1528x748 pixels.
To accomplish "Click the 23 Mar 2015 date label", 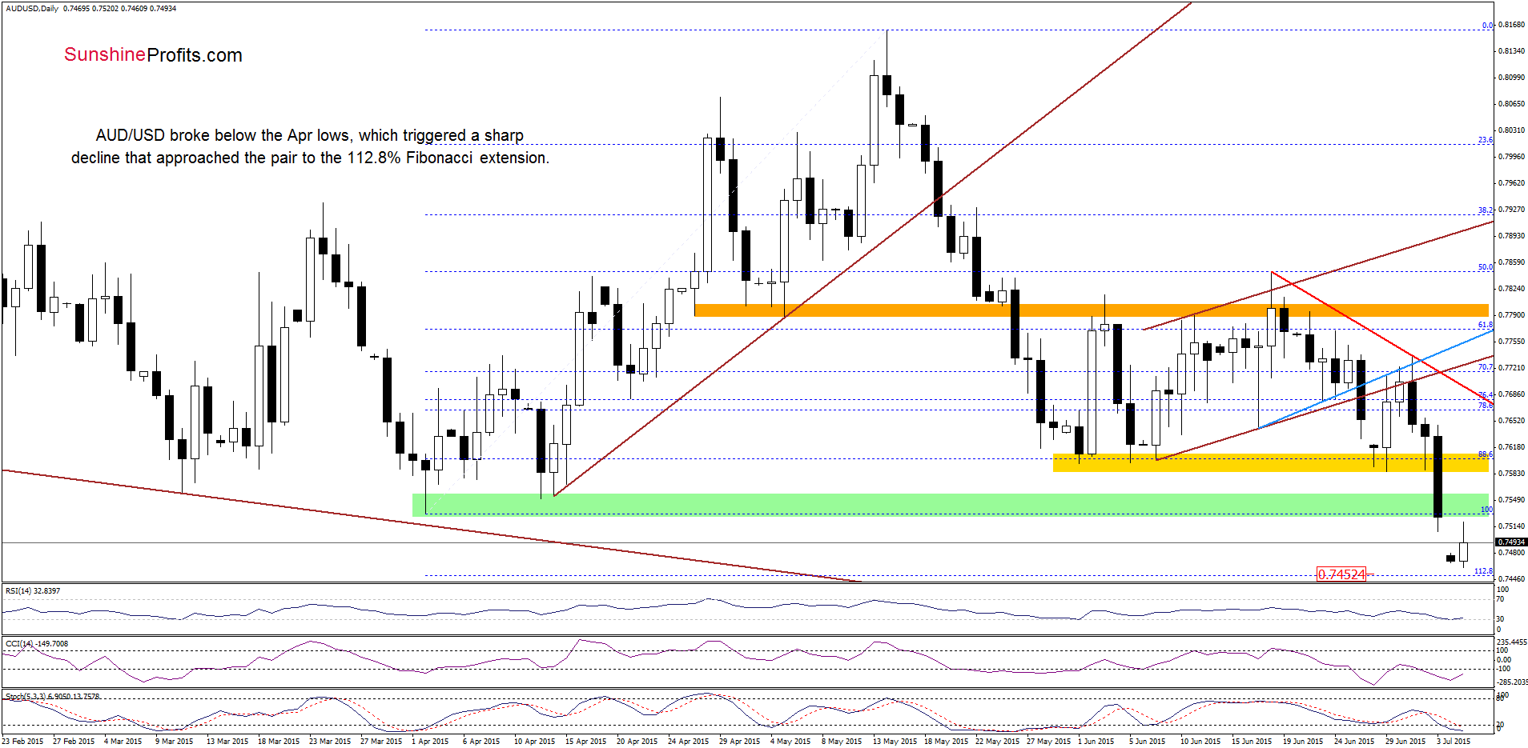I will click(330, 741).
